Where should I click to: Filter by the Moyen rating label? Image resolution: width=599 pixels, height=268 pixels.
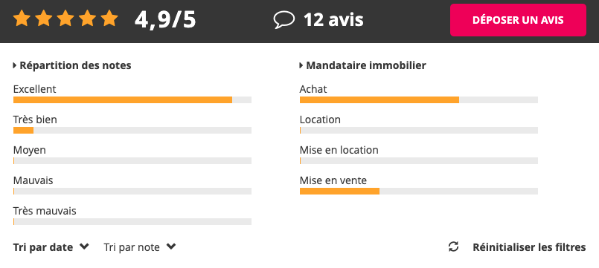click(x=30, y=150)
